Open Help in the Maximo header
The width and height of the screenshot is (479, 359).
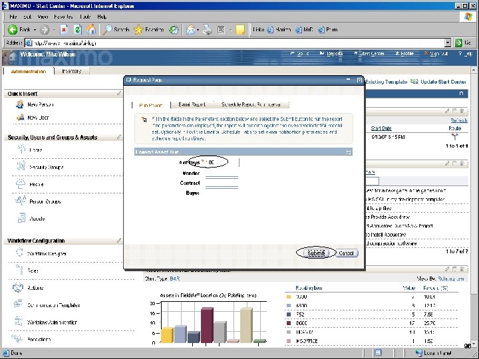tap(466, 54)
